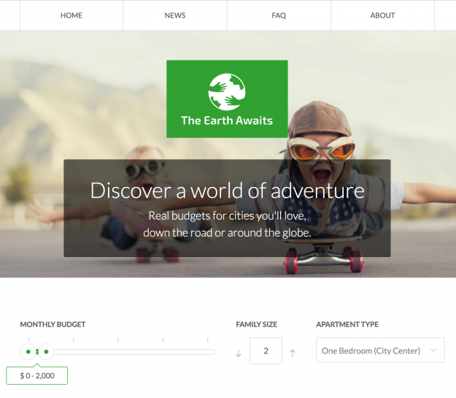Open the One Bedroom (City Center) dropdown
This screenshot has width=456, height=398.
click(x=371, y=351)
